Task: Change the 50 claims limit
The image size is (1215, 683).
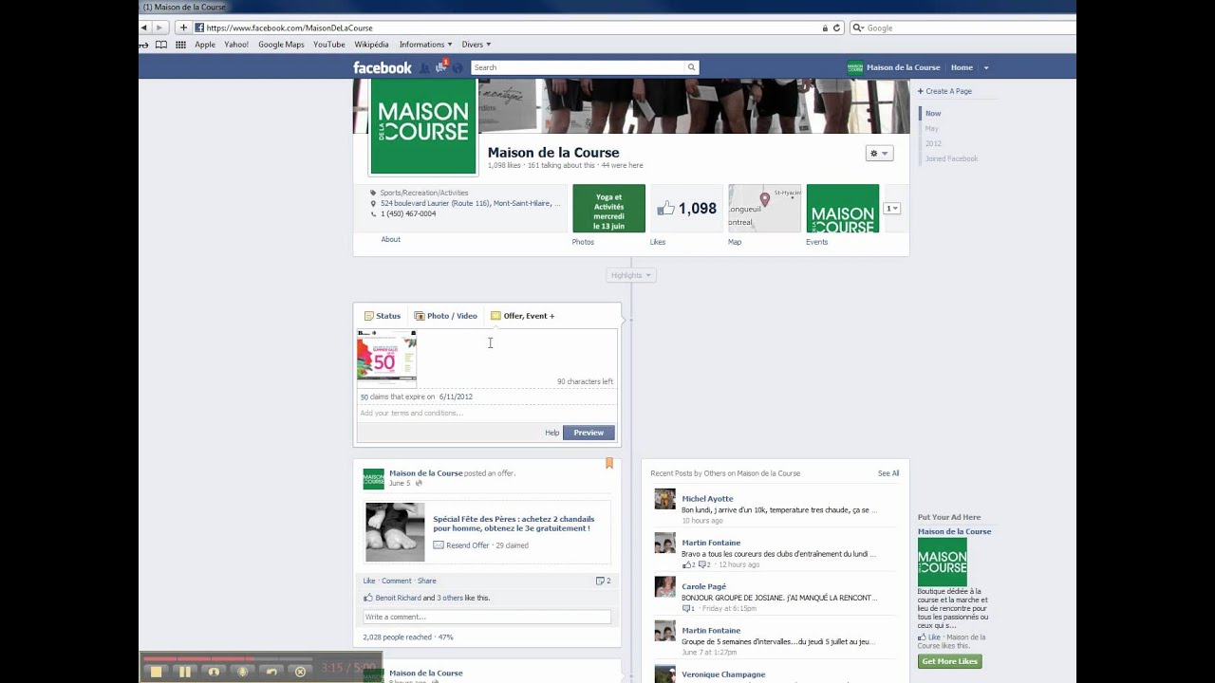Action: 364,397
